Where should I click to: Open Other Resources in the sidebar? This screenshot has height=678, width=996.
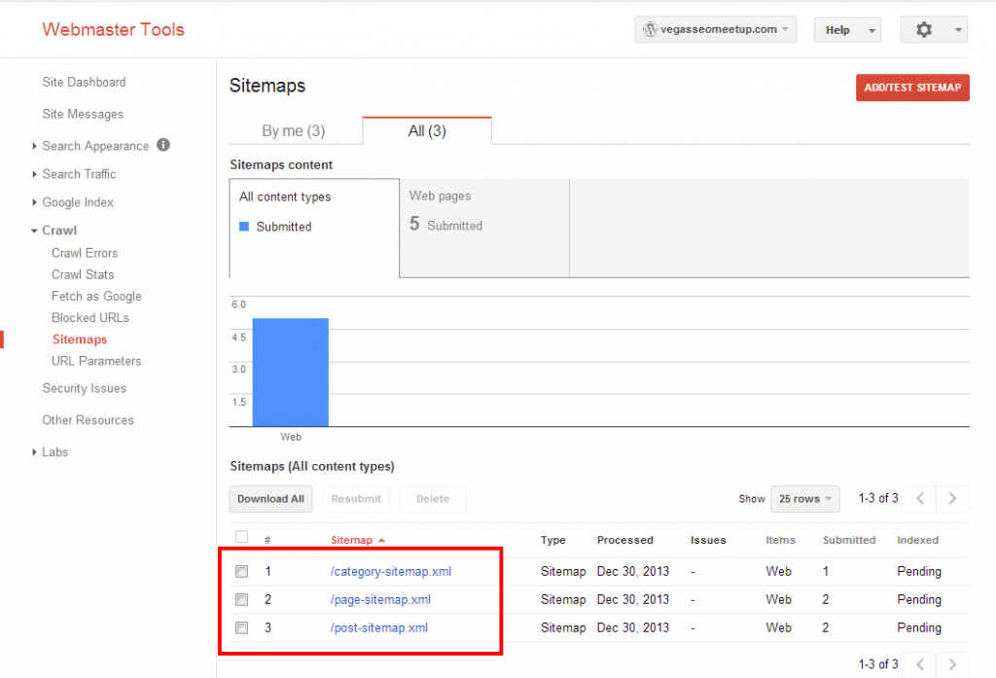88,420
